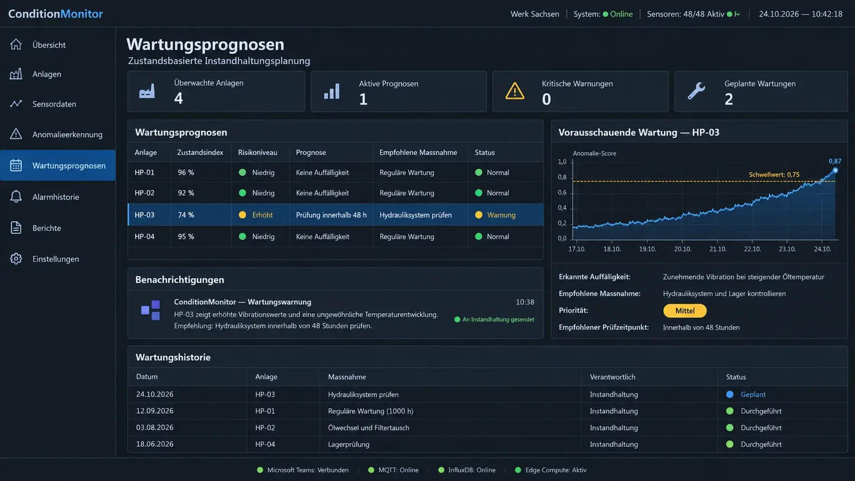Screen dimensions: 855x481
Task: Click the 12.09.2026 history entry date
Action: (155, 411)
